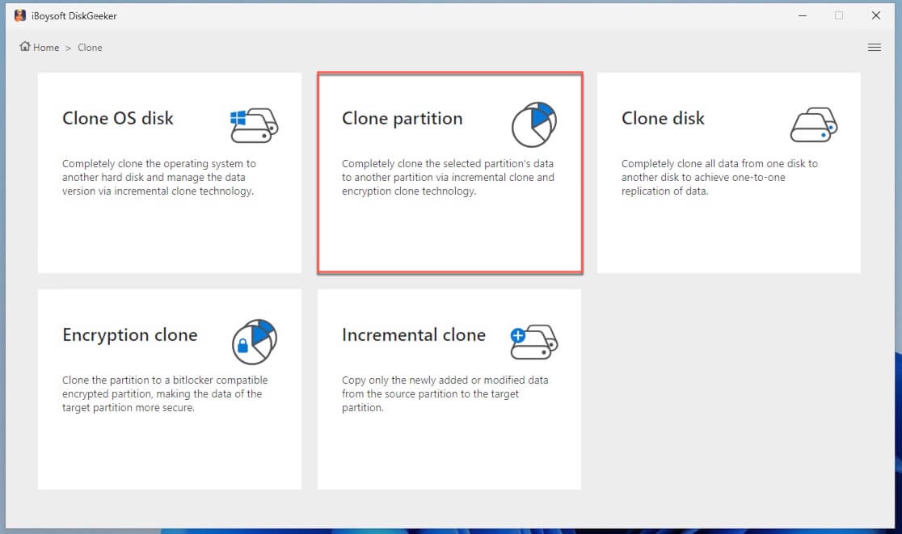This screenshot has width=902, height=534.
Task: Open the Clone OS disk heading
Action: 118,118
